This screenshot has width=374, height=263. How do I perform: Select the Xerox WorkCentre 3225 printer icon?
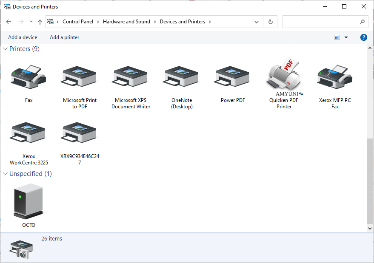(x=28, y=133)
